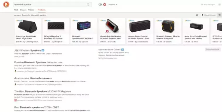Open the hamburger menu icon
The height and width of the screenshot is (112, 222).
click(219, 4)
